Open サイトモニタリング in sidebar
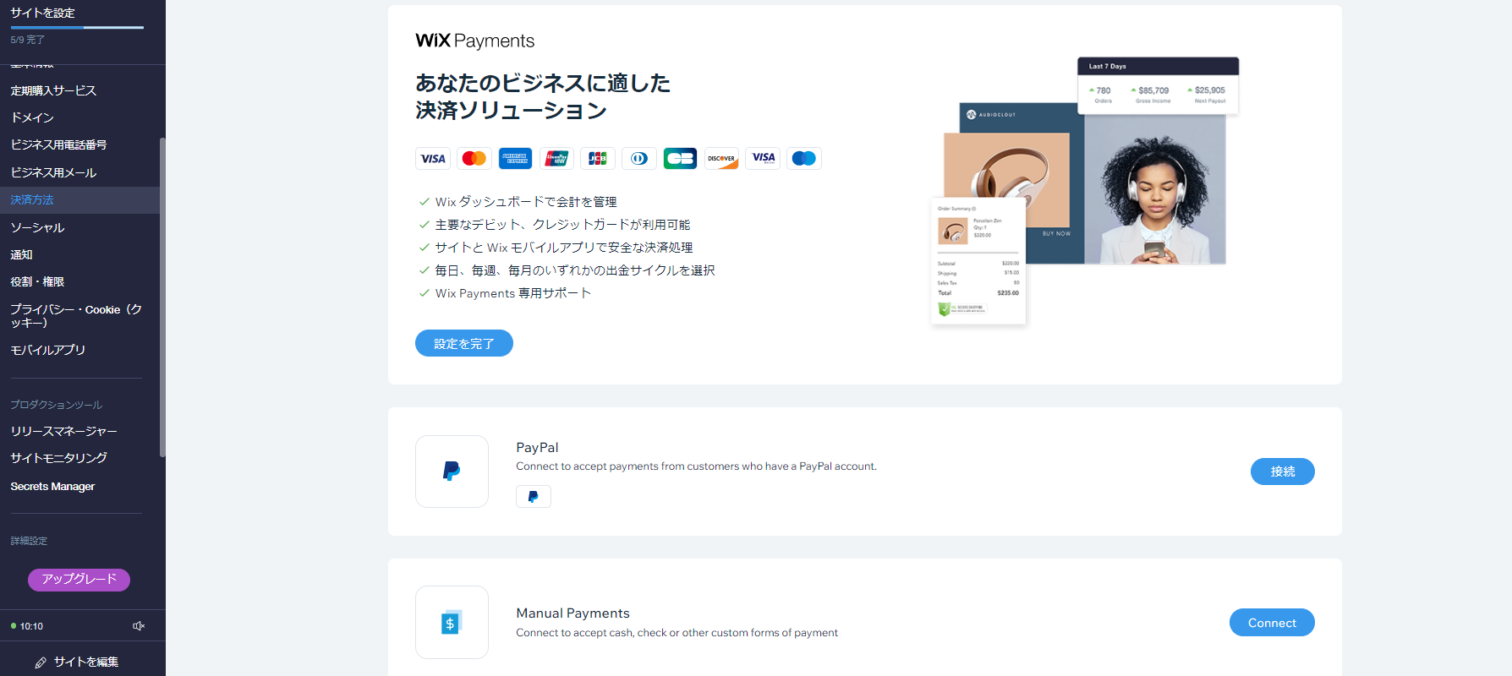 tap(58, 458)
